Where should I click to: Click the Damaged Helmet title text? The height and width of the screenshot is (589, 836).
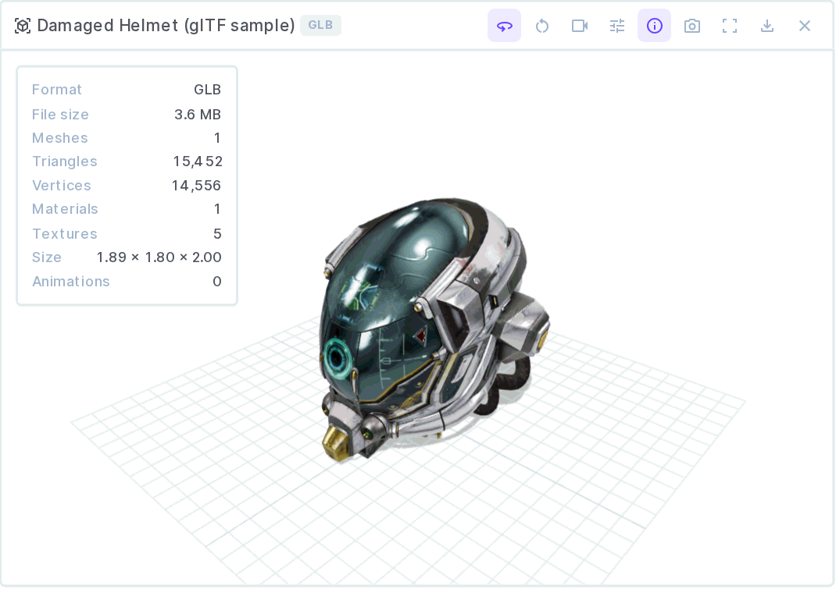tap(166, 26)
